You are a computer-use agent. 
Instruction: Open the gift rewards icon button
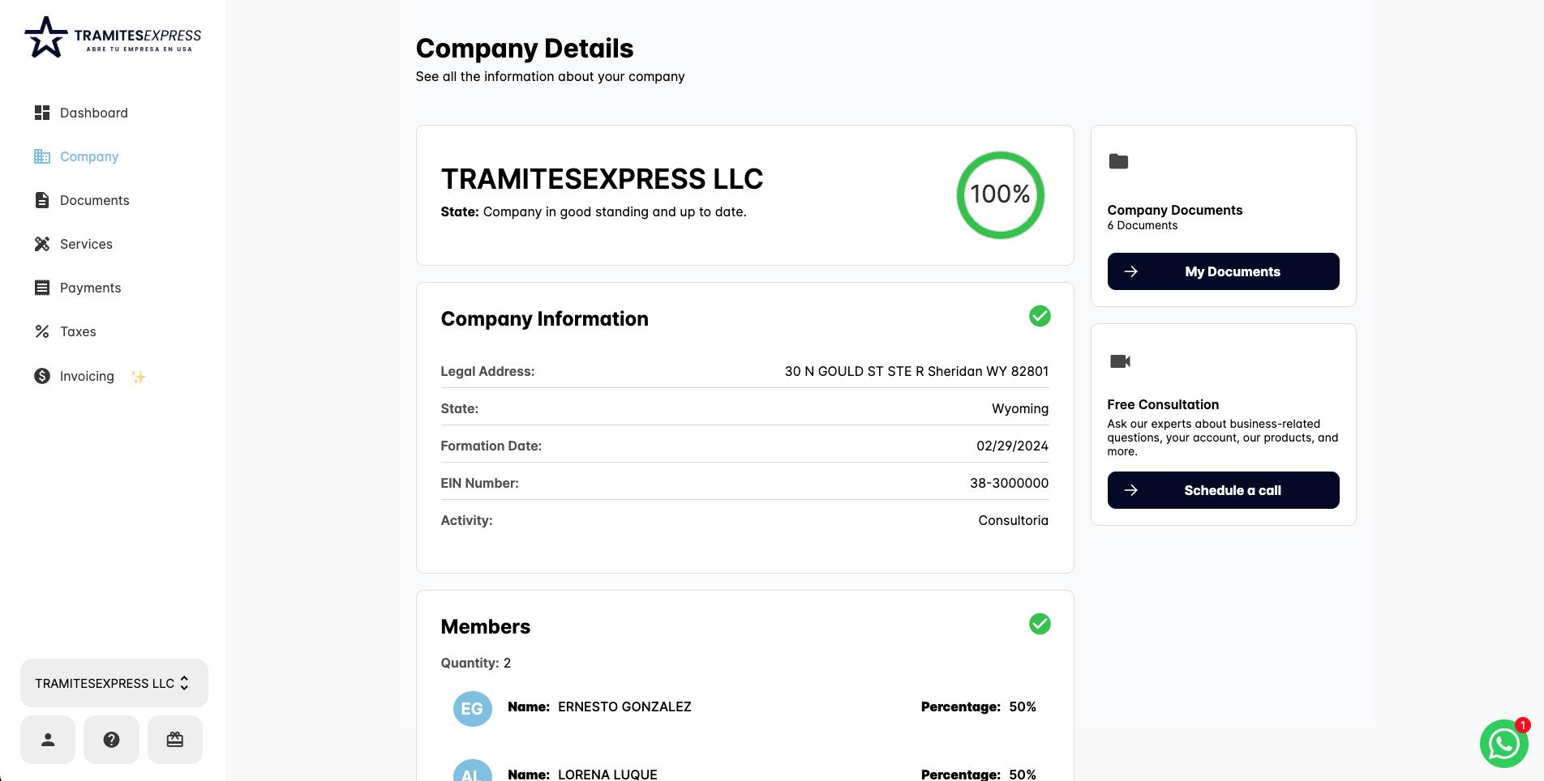point(175,740)
